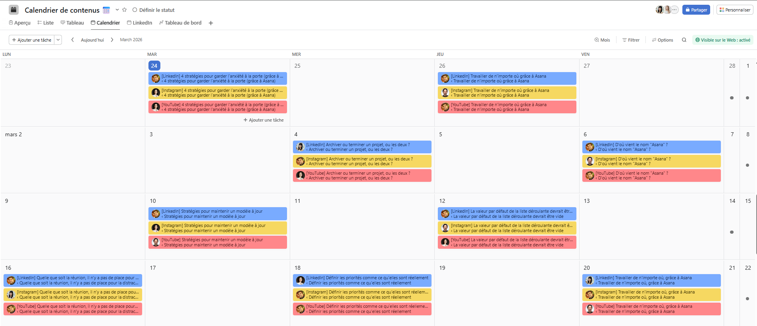
Task: Open project actions chevron next to title
Action: 117,10
